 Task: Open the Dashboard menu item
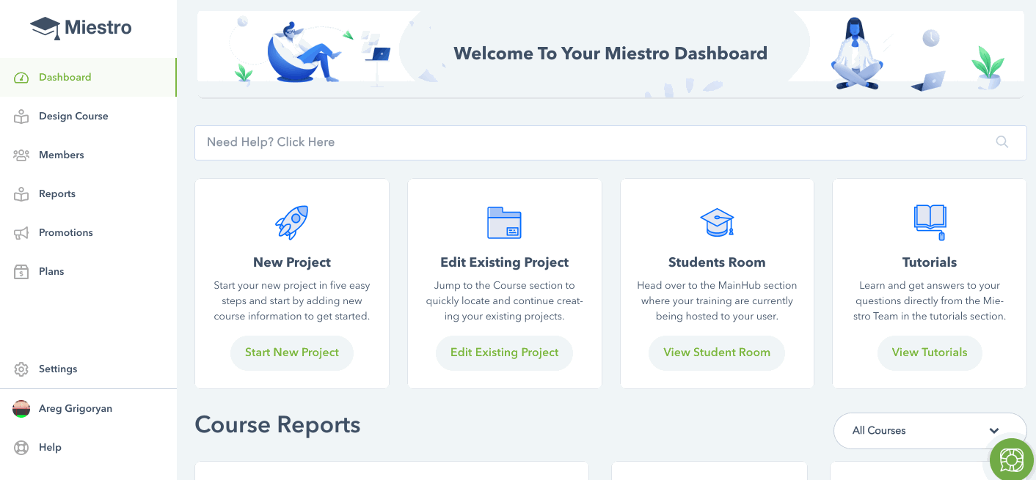click(88, 78)
